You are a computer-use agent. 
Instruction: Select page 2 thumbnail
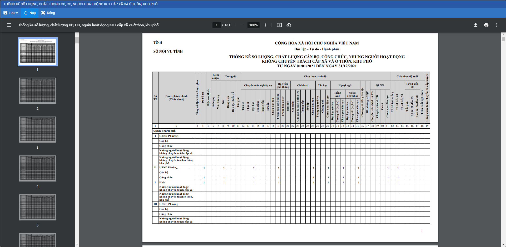(x=38, y=90)
